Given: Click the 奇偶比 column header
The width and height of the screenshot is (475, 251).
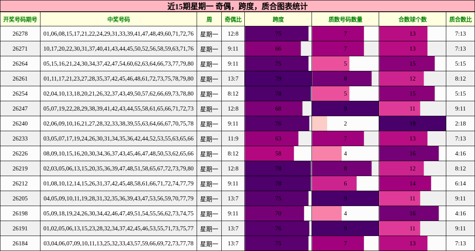Looking at the screenshot, I should click(233, 19).
